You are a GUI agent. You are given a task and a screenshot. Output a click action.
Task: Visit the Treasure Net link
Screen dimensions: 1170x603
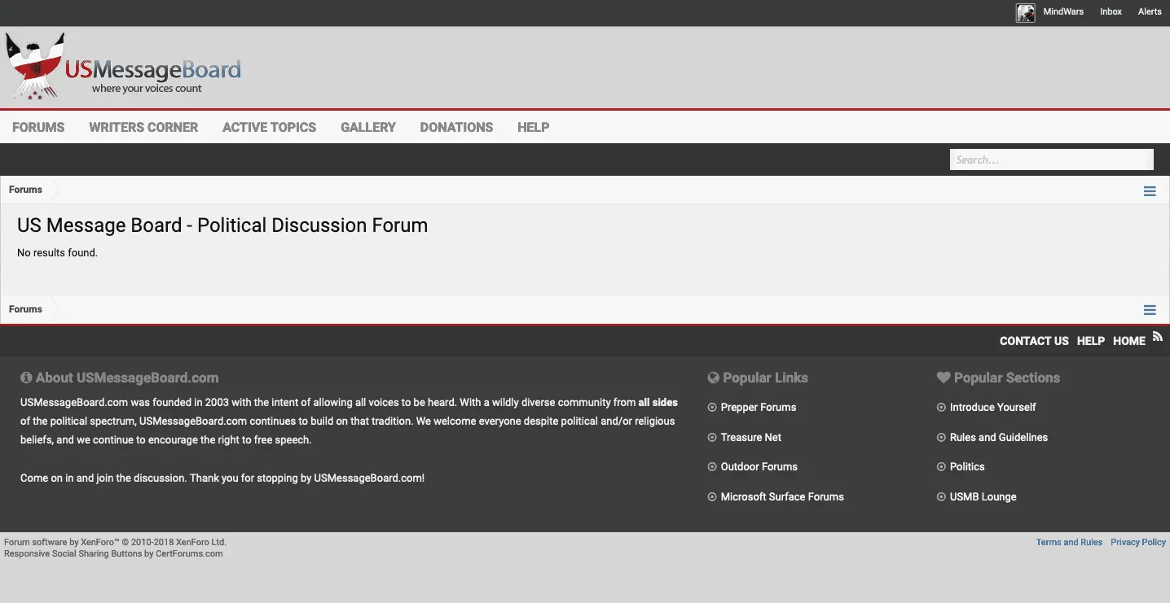point(750,437)
